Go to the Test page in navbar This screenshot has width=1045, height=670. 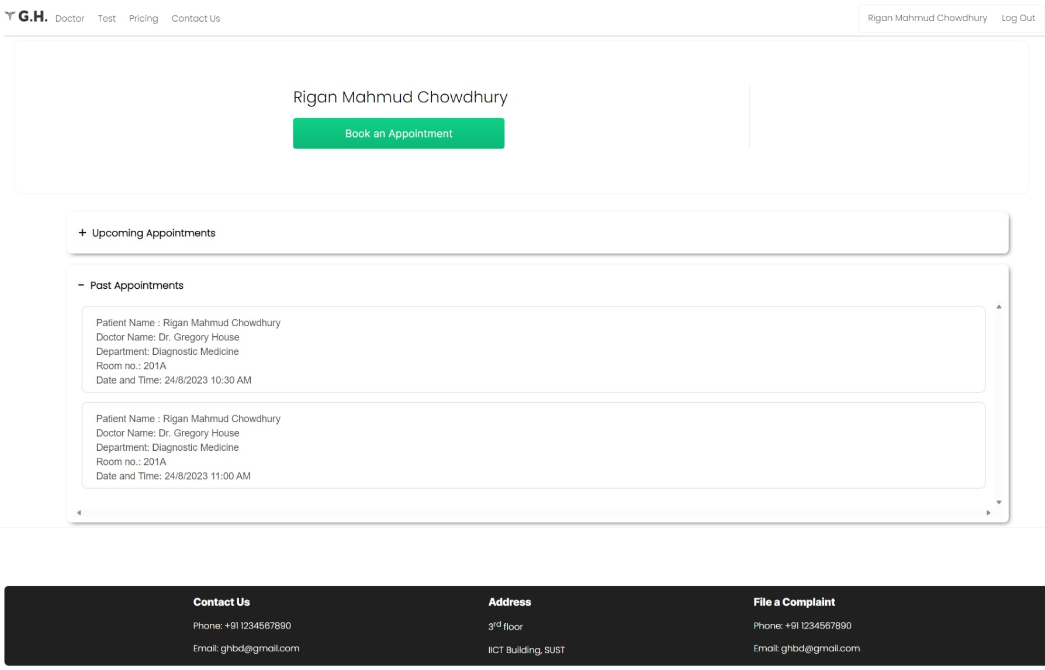click(x=106, y=19)
